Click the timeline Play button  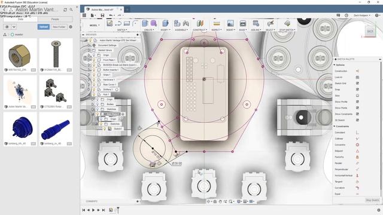point(93,210)
